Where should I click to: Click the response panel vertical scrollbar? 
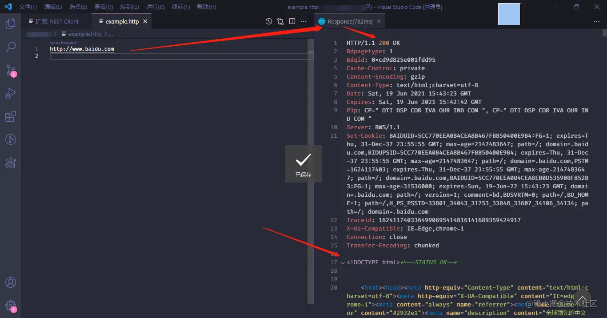point(604,32)
